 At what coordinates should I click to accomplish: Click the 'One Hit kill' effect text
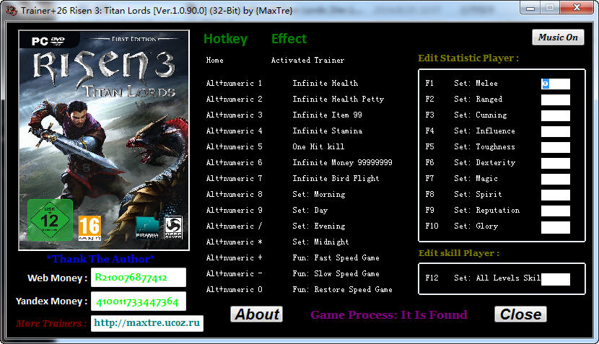(x=318, y=146)
